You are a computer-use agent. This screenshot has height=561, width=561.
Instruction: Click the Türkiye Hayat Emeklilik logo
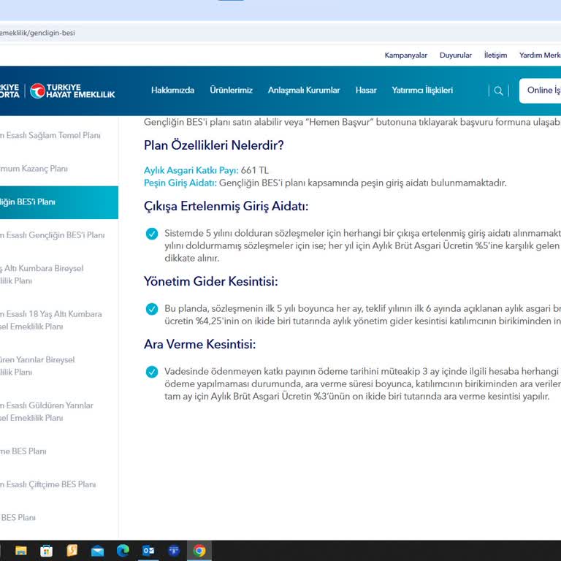coord(72,91)
